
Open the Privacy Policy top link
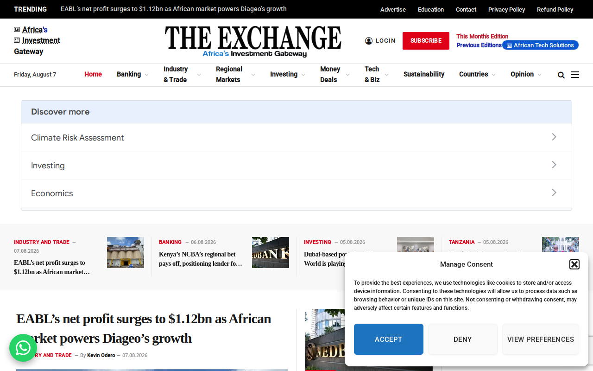tap(507, 9)
